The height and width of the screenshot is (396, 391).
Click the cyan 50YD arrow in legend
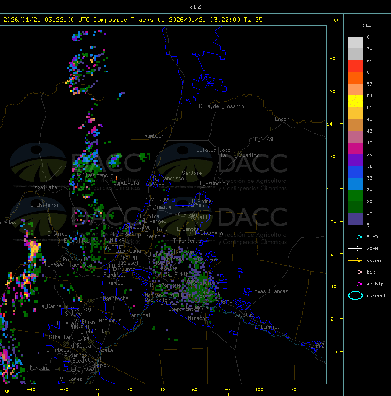(355, 237)
